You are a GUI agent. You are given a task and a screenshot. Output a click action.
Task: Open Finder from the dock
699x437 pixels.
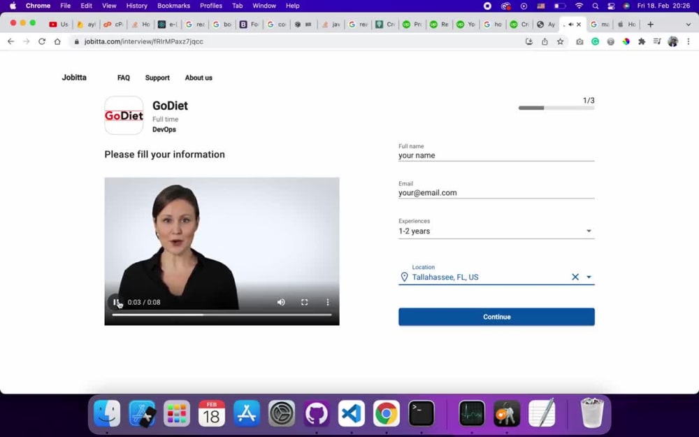tap(107, 413)
